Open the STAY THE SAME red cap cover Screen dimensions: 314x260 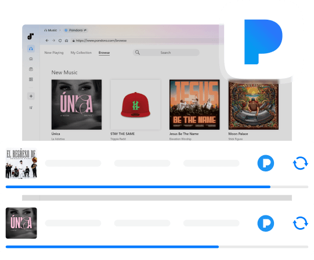pos(135,104)
